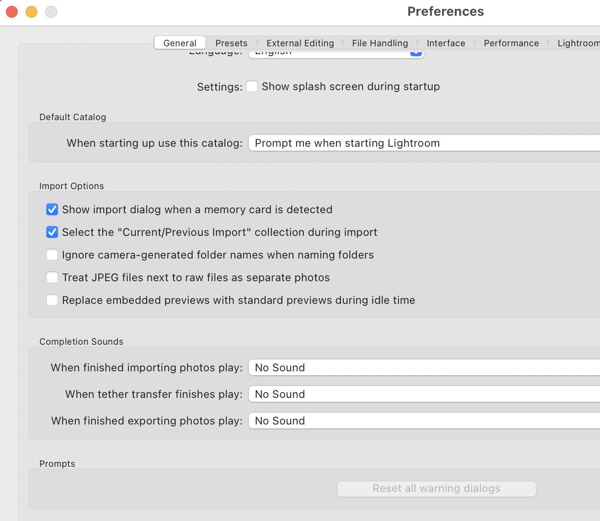600x521 pixels.
Task: Switch to the Presets tab
Action: 231,43
